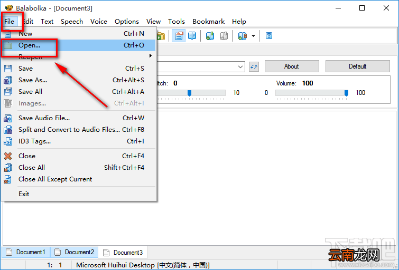The image size is (399, 270).
Task: Select Save All menu entry
Action: tap(79, 92)
